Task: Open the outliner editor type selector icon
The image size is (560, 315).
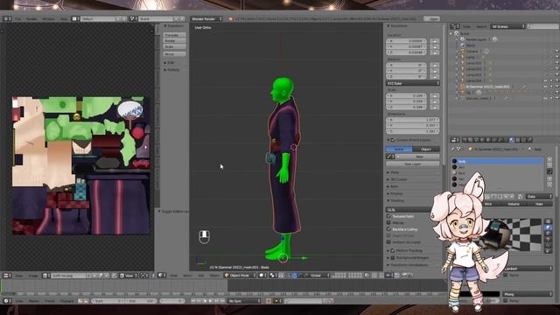Action: coord(454,26)
